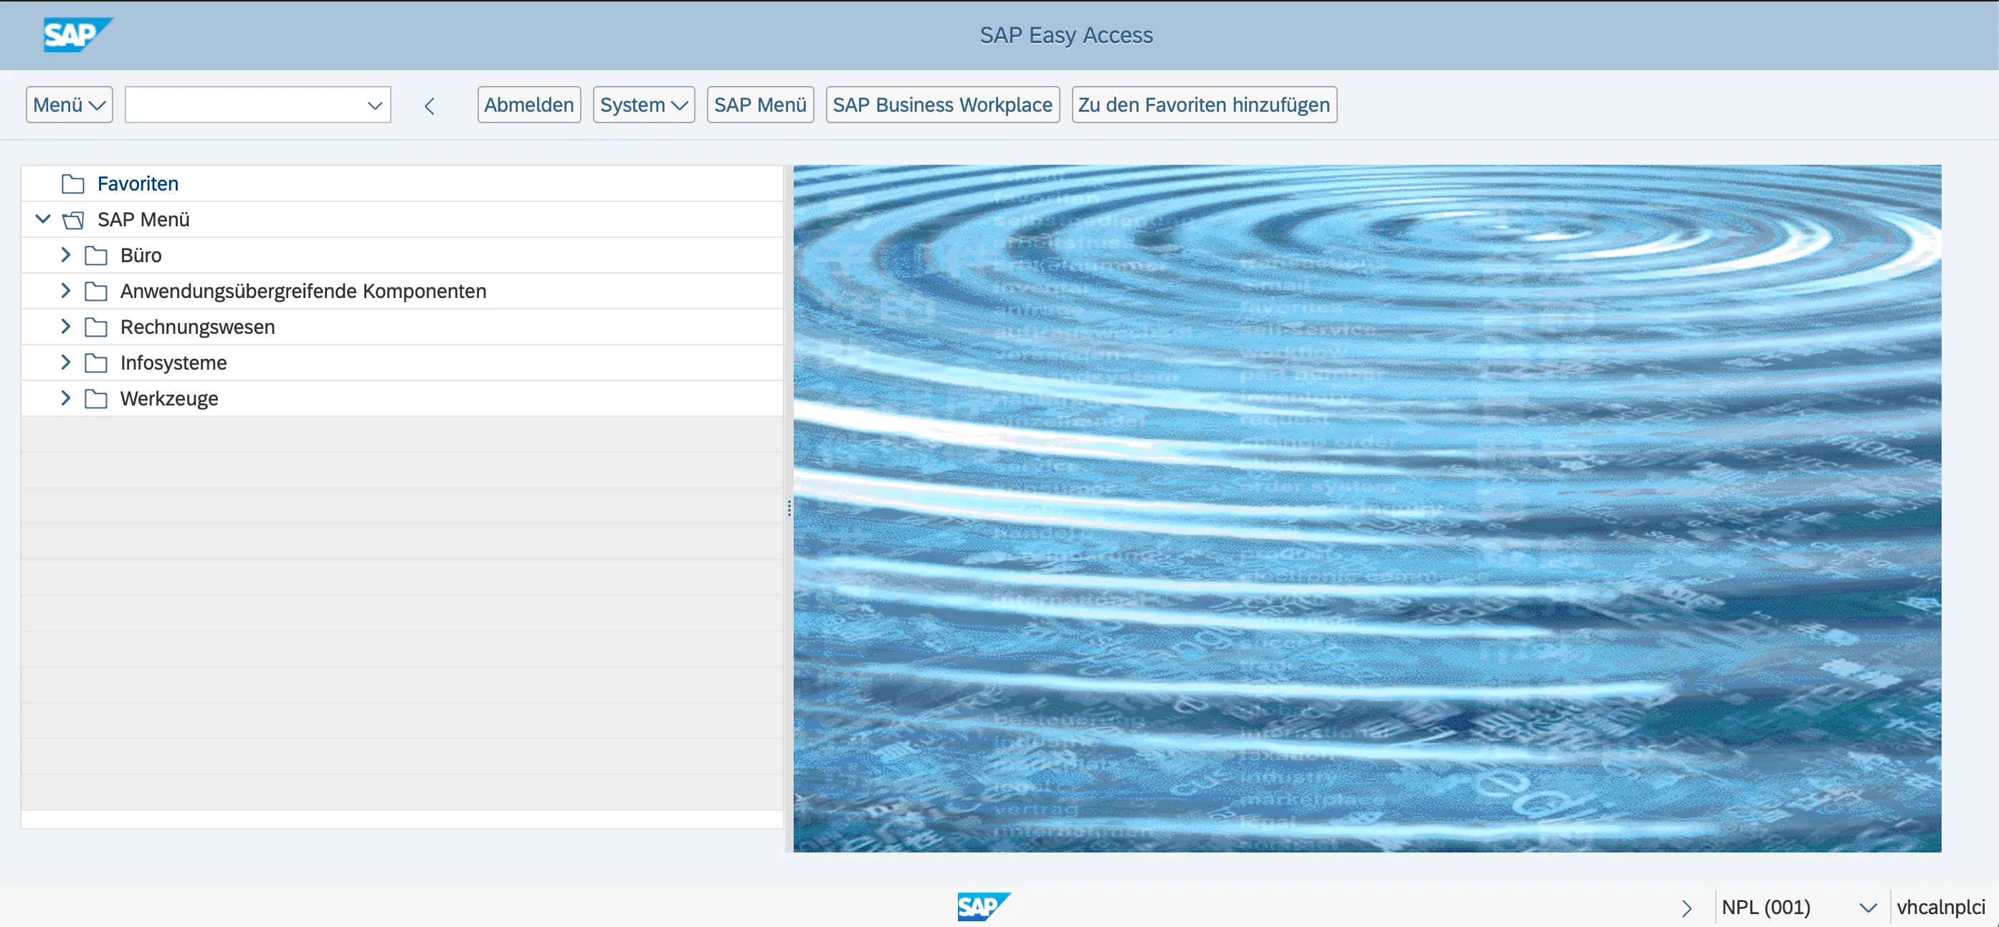1999x927 pixels.
Task: Open the Menü dropdown menu
Action: pyautogui.click(x=69, y=105)
